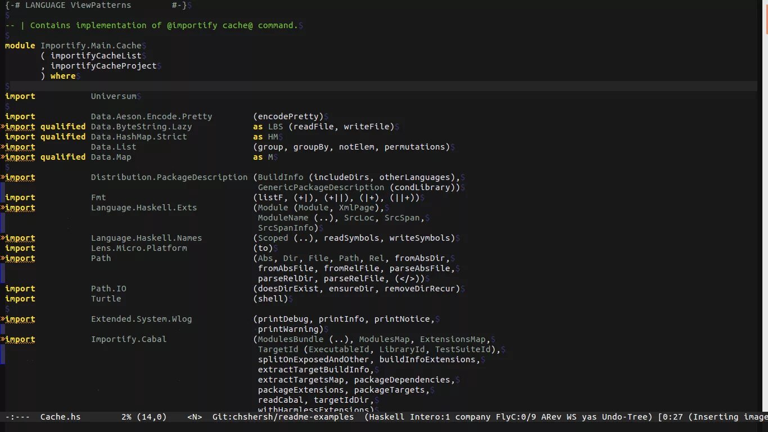Click the listF identifier
The height and width of the screenshot is (432, 768).
270,197
